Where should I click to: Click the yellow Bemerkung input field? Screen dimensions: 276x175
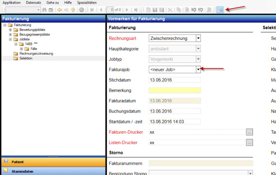click(175, 90)
